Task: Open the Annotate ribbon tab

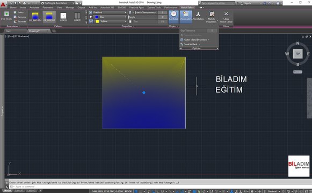Action: [x=34, y=8]
